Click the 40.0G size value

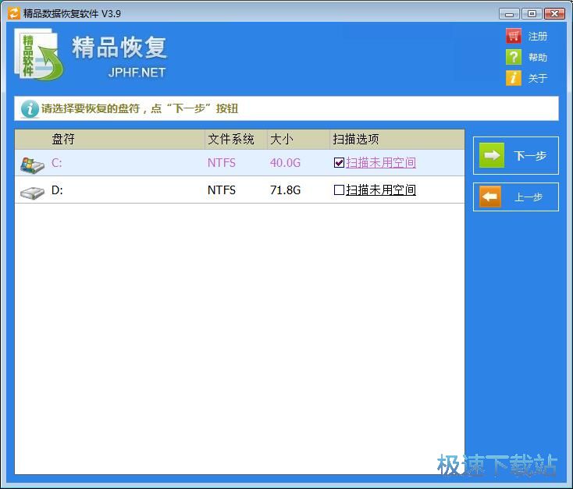(285, 162)
